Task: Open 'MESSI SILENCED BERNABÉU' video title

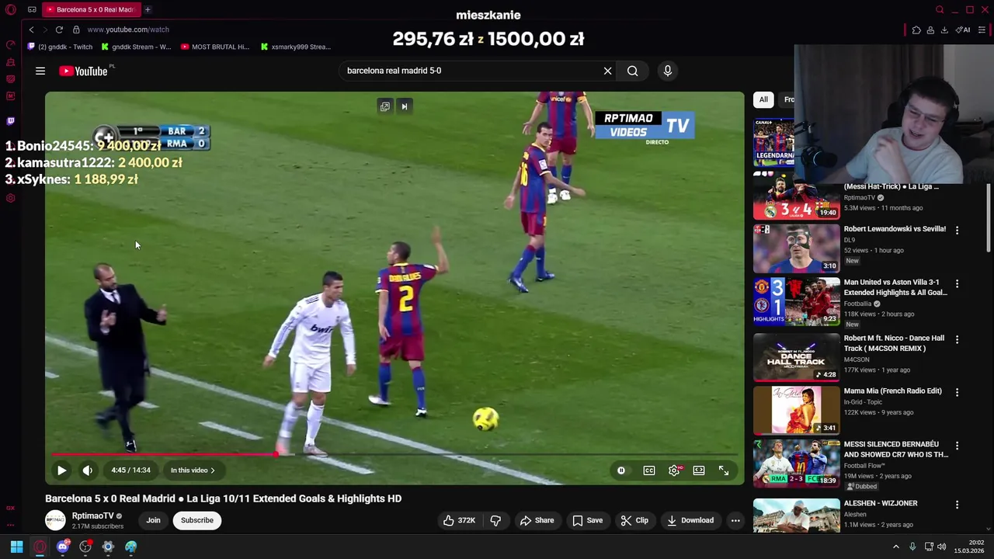Action: 896,449
